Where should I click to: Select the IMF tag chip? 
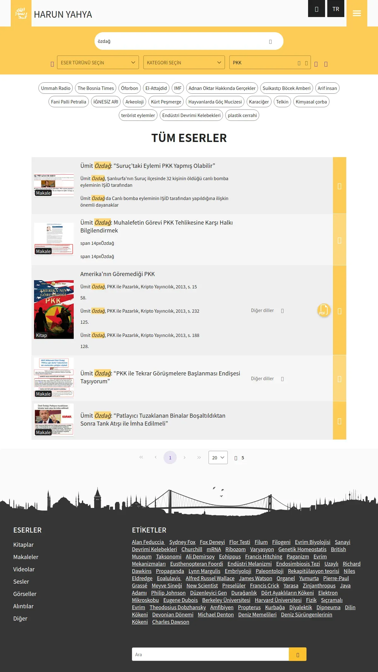(178, 88)
